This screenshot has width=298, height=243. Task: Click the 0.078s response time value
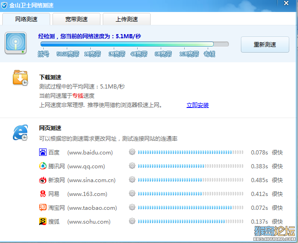259,153
